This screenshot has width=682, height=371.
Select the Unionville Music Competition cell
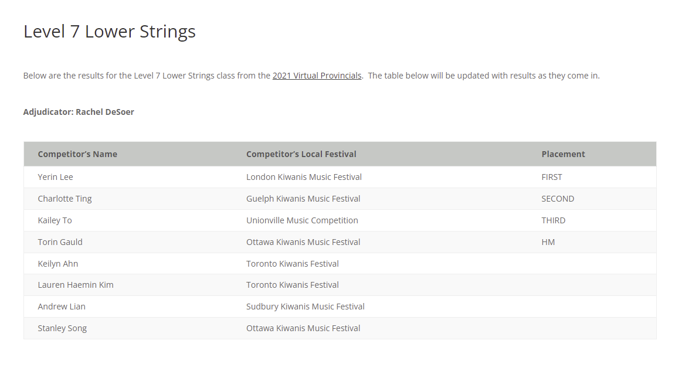click(x=302, y=220)
